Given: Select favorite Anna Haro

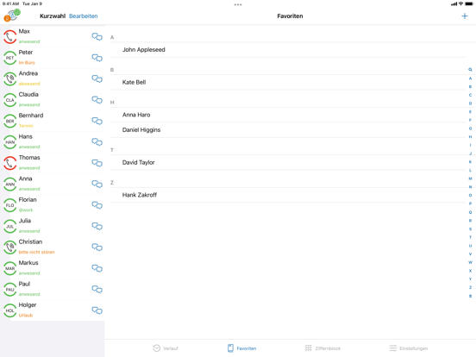Looking at the screenshot, I should pos(287,115).
